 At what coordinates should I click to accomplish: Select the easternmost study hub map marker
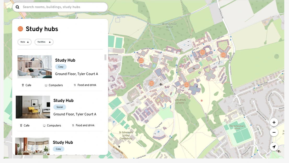[223, 55]
